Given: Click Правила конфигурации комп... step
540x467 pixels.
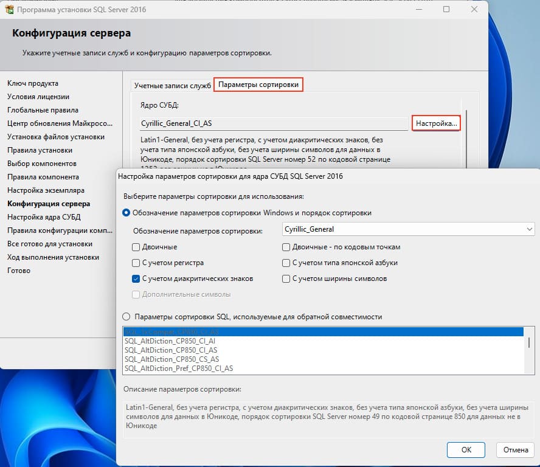Looking at the screenshot, I should [60, 230].
